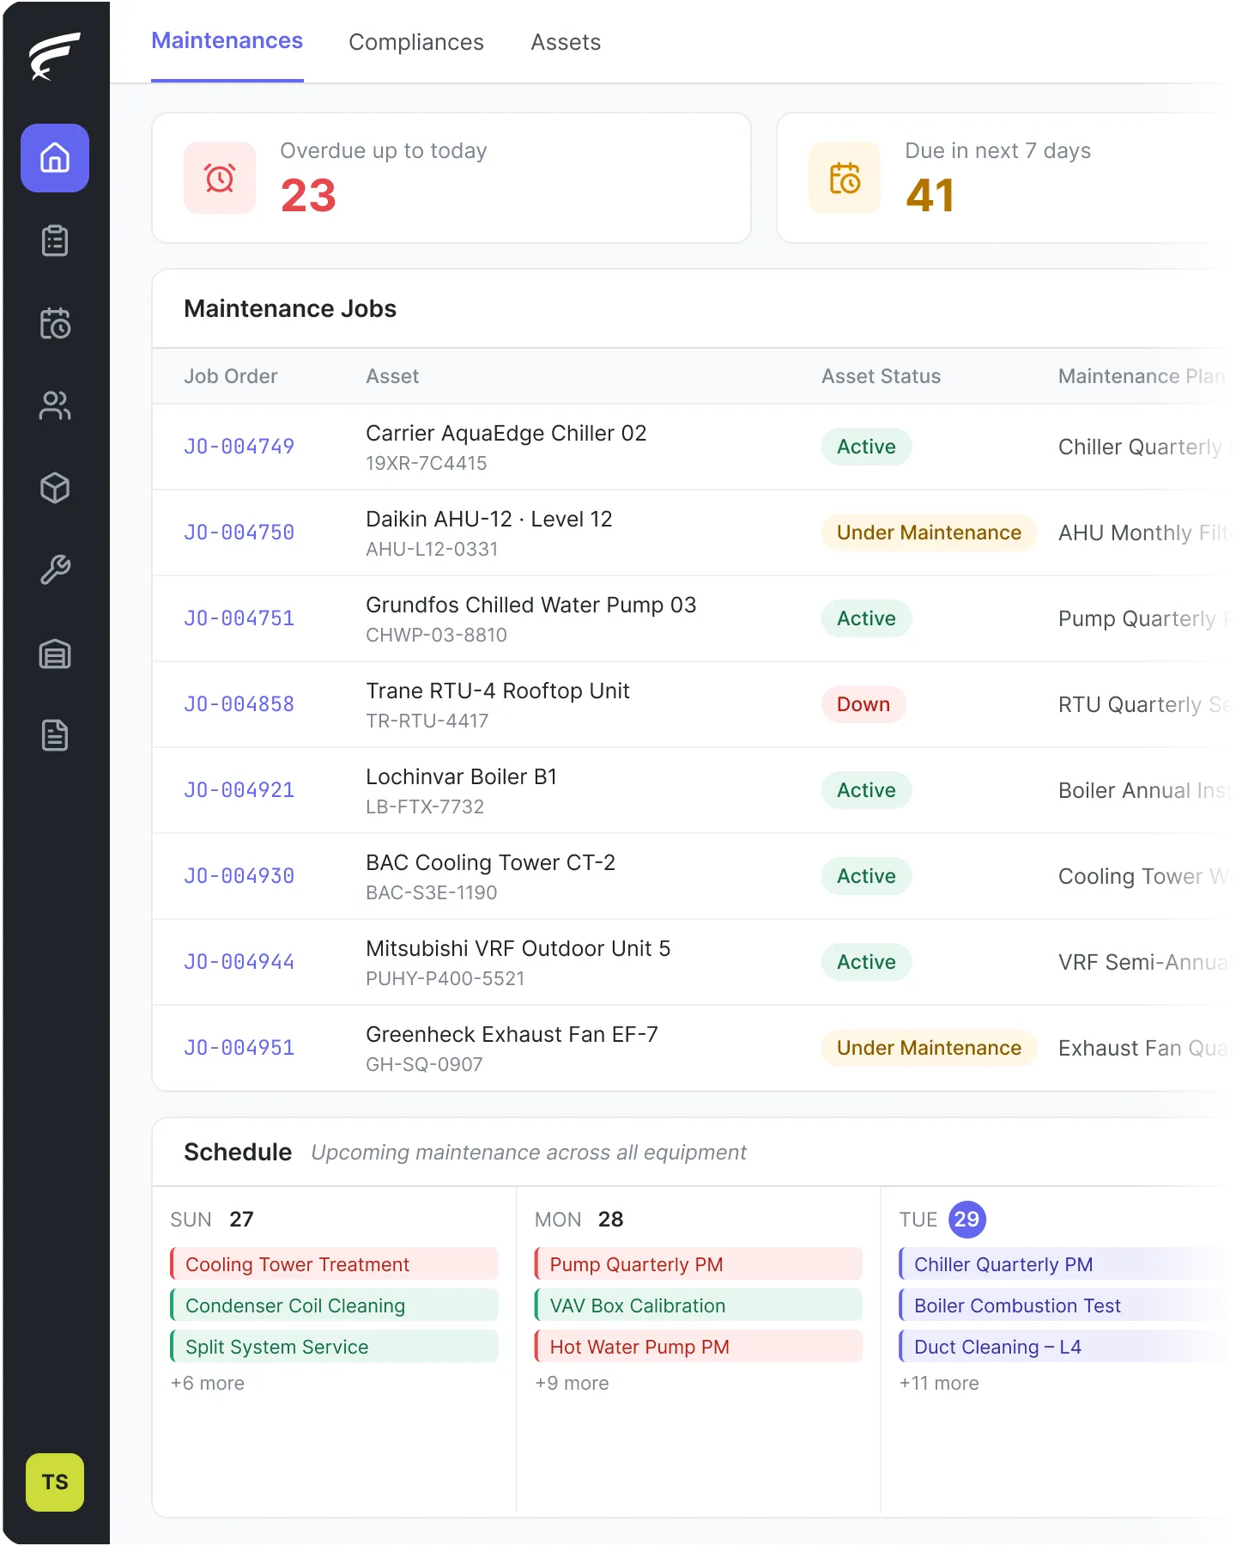Select Split System Service event
Image resolution: width=1236 pixels, height=1546 pixels.
click(x=334, y=1347)
